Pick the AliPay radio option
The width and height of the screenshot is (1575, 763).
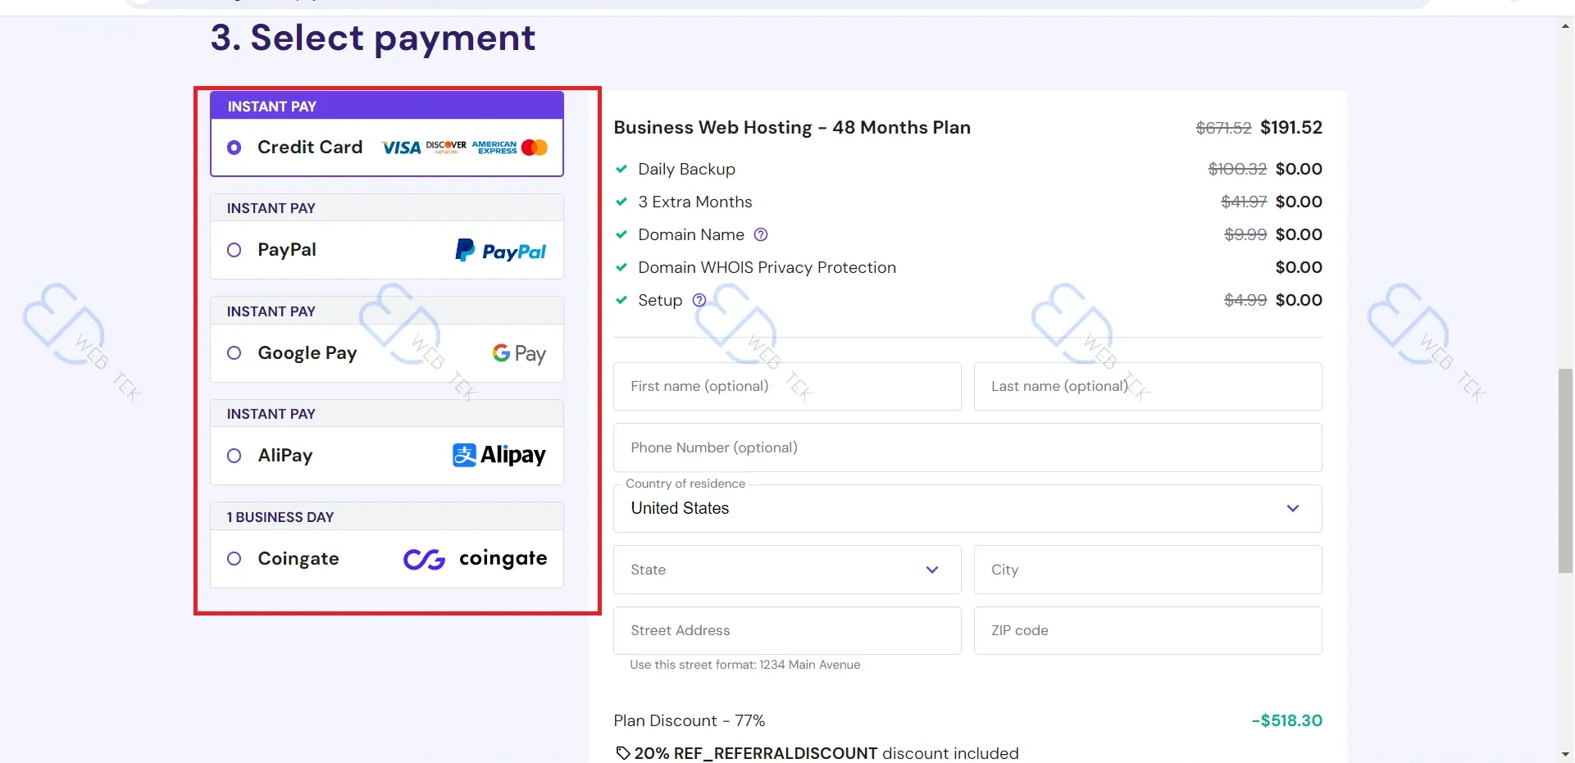(234, 456)
